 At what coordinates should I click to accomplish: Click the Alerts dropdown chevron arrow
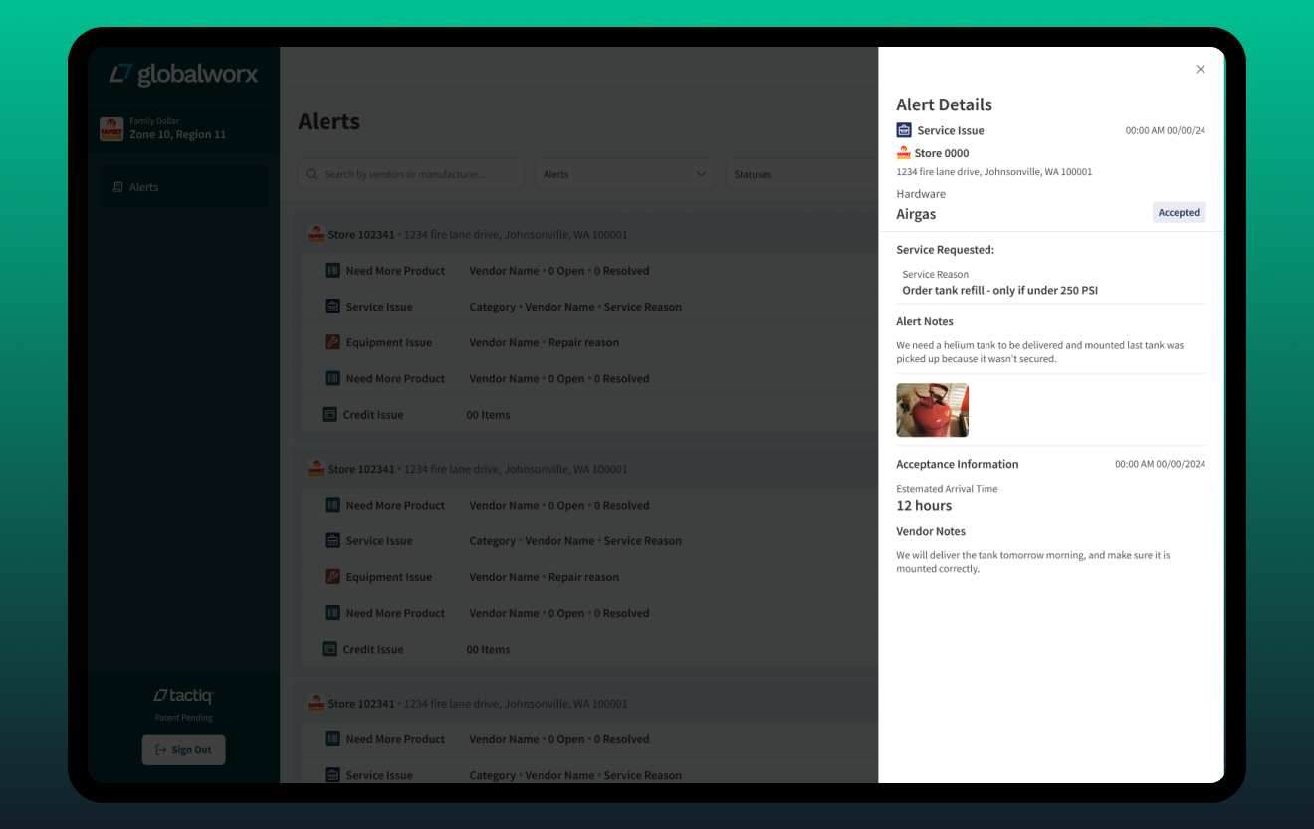(700, 174)
